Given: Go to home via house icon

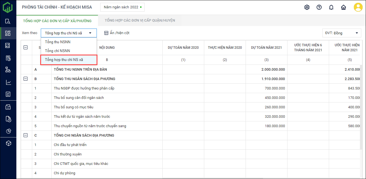Looking at the screenshot, I should coord(343,7).
